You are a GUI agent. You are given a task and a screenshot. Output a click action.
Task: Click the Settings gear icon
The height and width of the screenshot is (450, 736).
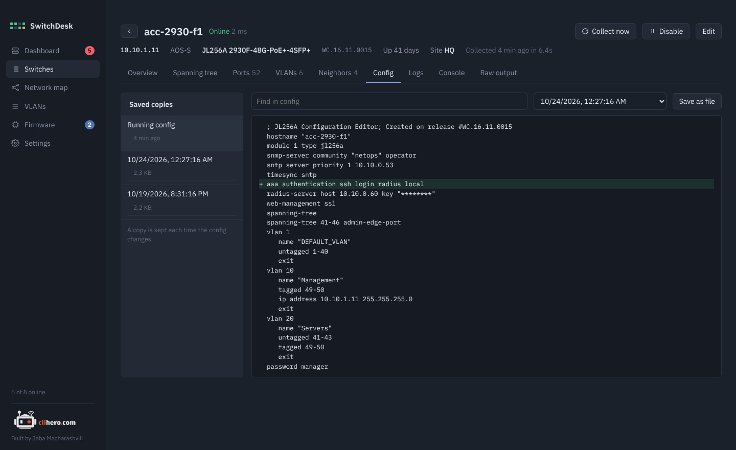[x=15, y=143]
